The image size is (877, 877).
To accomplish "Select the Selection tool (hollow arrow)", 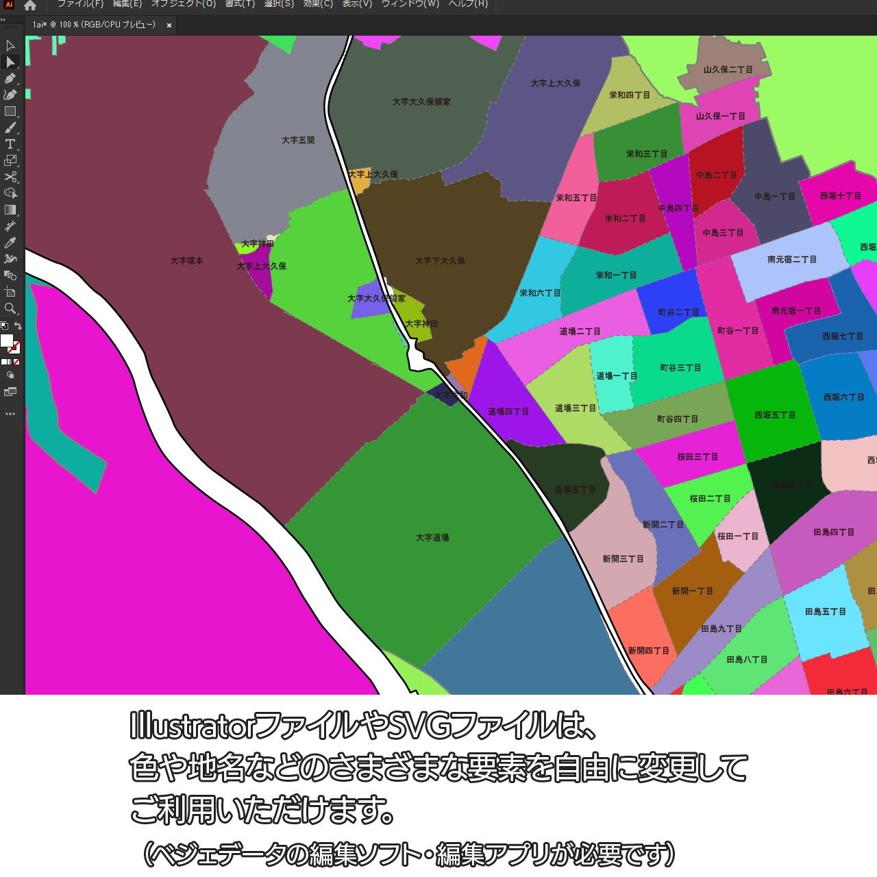I will point(10,46).
